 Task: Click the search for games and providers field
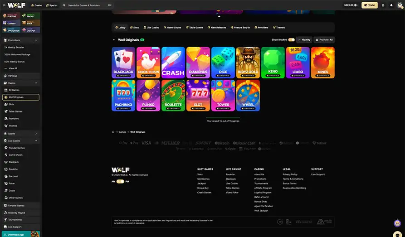[x=87, y=5]
